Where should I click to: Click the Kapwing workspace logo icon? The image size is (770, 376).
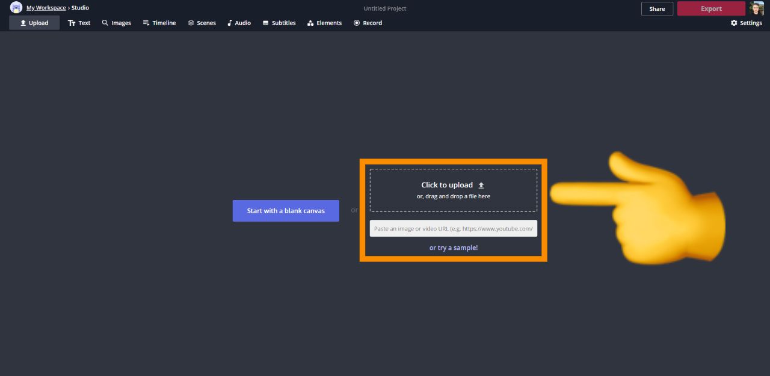click(16, 8)
